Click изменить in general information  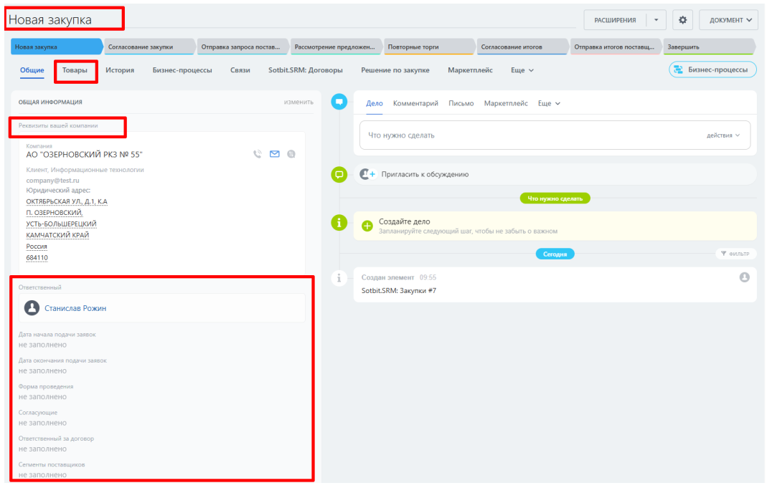click(x=298, y=102)
